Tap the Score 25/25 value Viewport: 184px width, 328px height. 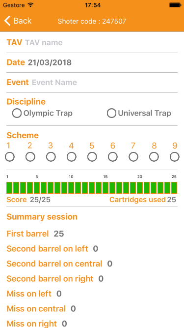tap(40, 200)
